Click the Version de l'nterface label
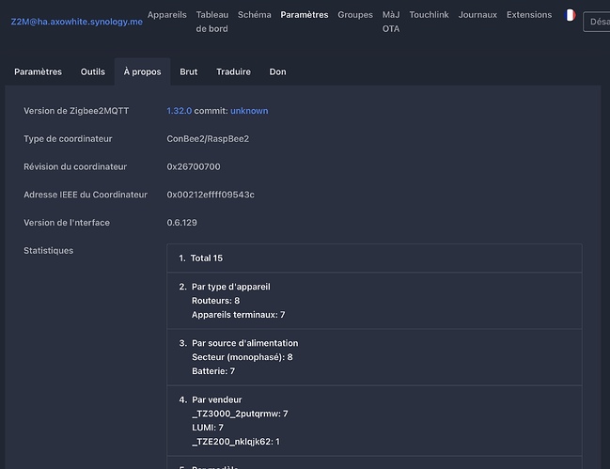The height and width of the screenshot is (469, 610). click(x=67, y=223)
